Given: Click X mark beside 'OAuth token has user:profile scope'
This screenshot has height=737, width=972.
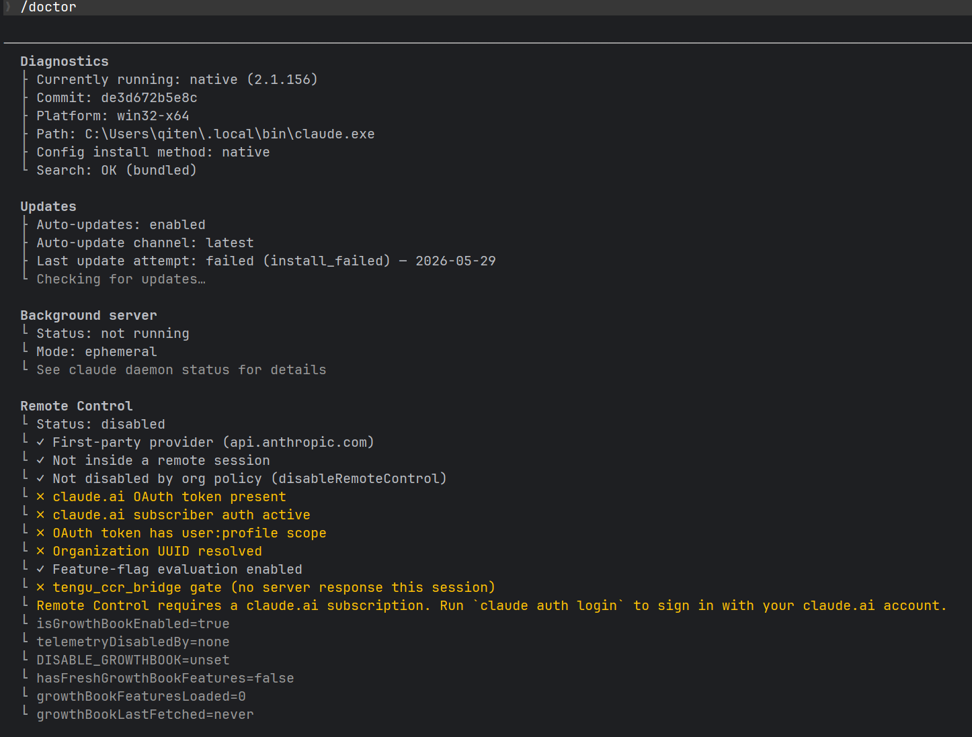Looking at the screenshot, I should 40,533.
